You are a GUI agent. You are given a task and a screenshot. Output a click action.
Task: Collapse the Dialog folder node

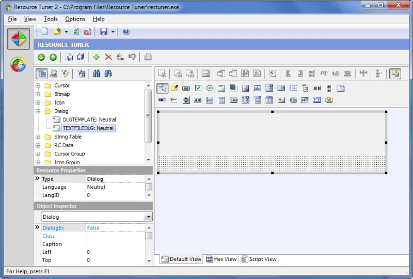pos(38,111)
